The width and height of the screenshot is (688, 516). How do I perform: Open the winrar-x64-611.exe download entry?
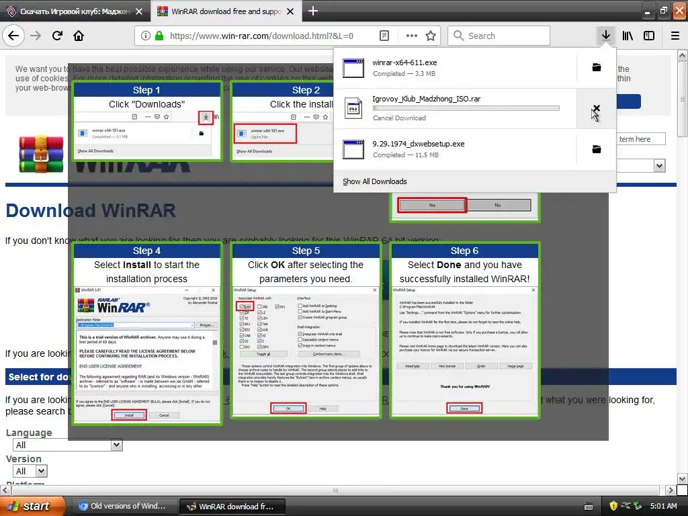point(455,68)
